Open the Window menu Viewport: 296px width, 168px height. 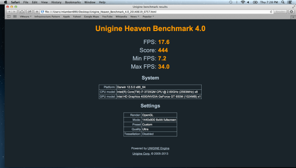(x=90, y=2)
